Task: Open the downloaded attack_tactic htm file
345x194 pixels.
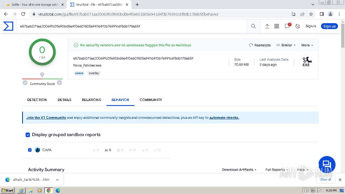Action: tap(31, 180)
